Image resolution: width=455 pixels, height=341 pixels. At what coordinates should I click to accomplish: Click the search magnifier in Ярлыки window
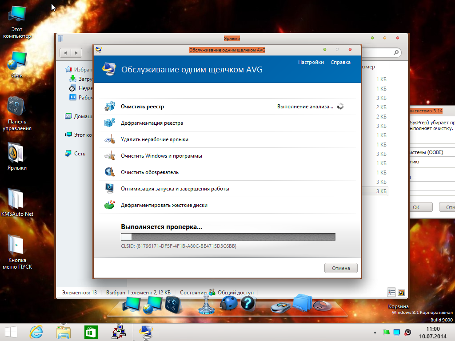396,52
